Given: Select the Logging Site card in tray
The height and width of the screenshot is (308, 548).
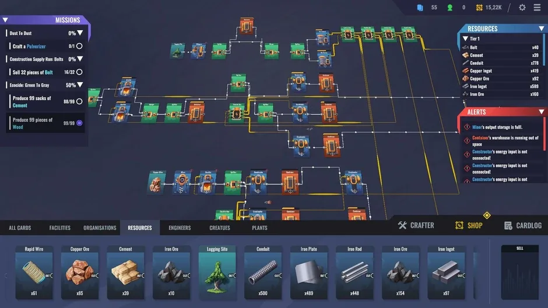Looking at the screenshot, I should (x=217, y=272).
